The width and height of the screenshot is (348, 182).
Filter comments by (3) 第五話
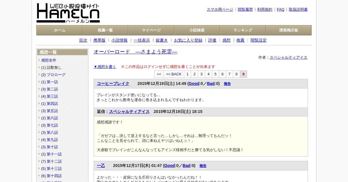[50, 111]
